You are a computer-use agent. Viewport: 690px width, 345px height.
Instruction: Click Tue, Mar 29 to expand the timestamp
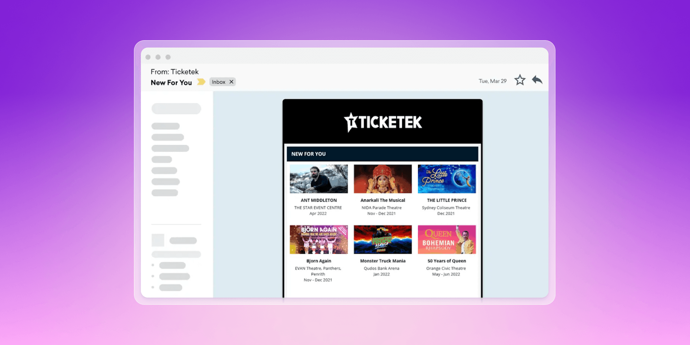(493, 81)
